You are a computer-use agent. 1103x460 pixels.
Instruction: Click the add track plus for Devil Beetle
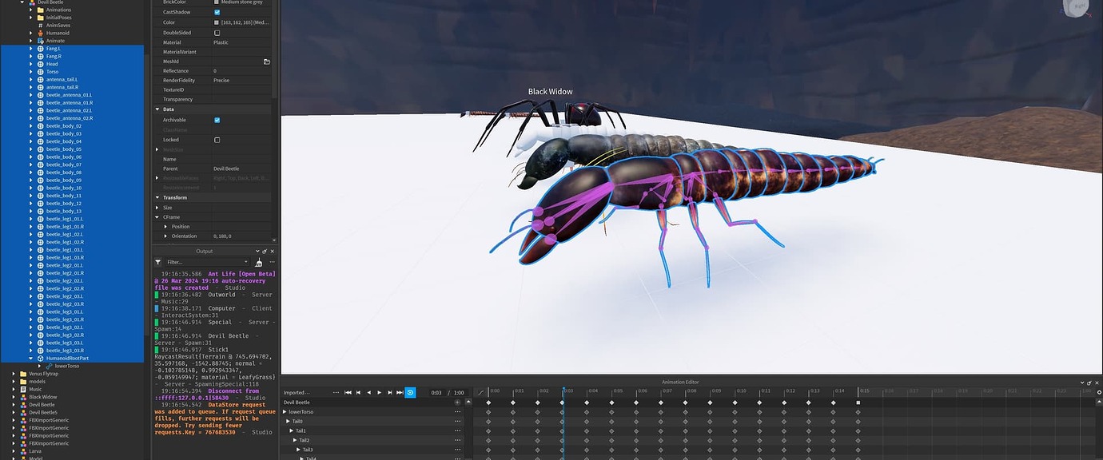457,402
